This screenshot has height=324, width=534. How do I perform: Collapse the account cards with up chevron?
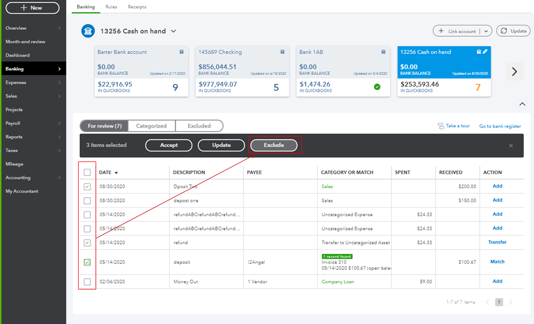[522, 104]
